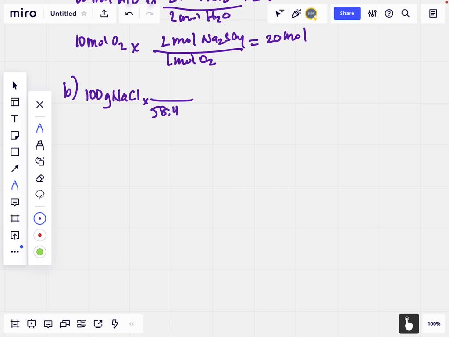The width and height of the screenshot is (449, 337).
Task: Select the shapes tool
Action: pos(15,152)
